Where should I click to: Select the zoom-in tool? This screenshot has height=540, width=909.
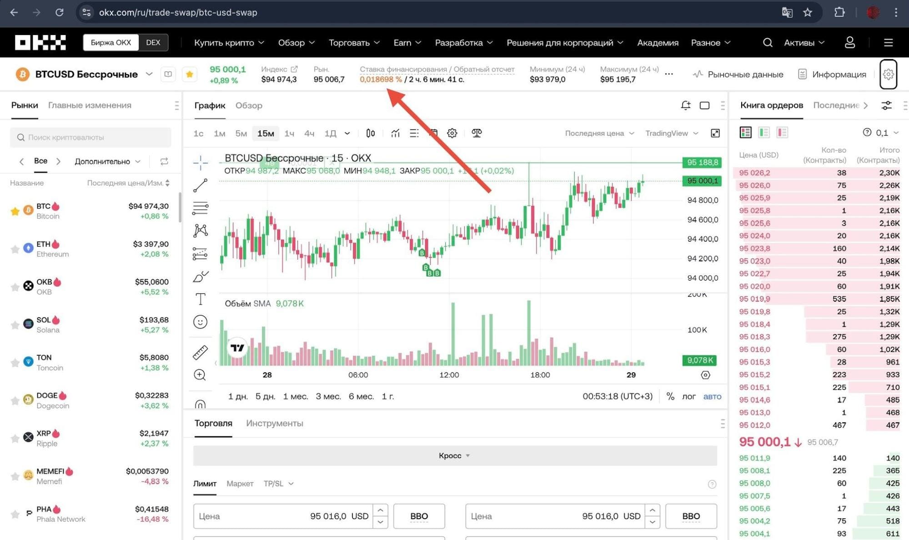pos(200,375)
